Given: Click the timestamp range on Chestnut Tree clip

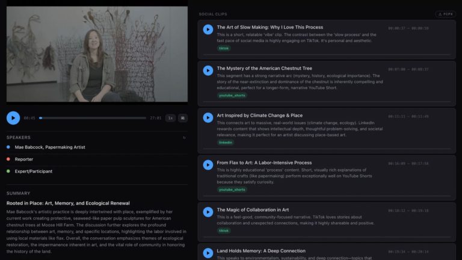Looking at the screenshot, I should [408, 69].
